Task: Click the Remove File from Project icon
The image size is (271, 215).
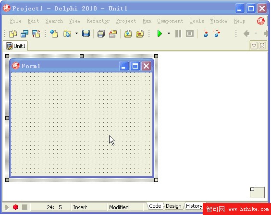Action: point(140,34)
